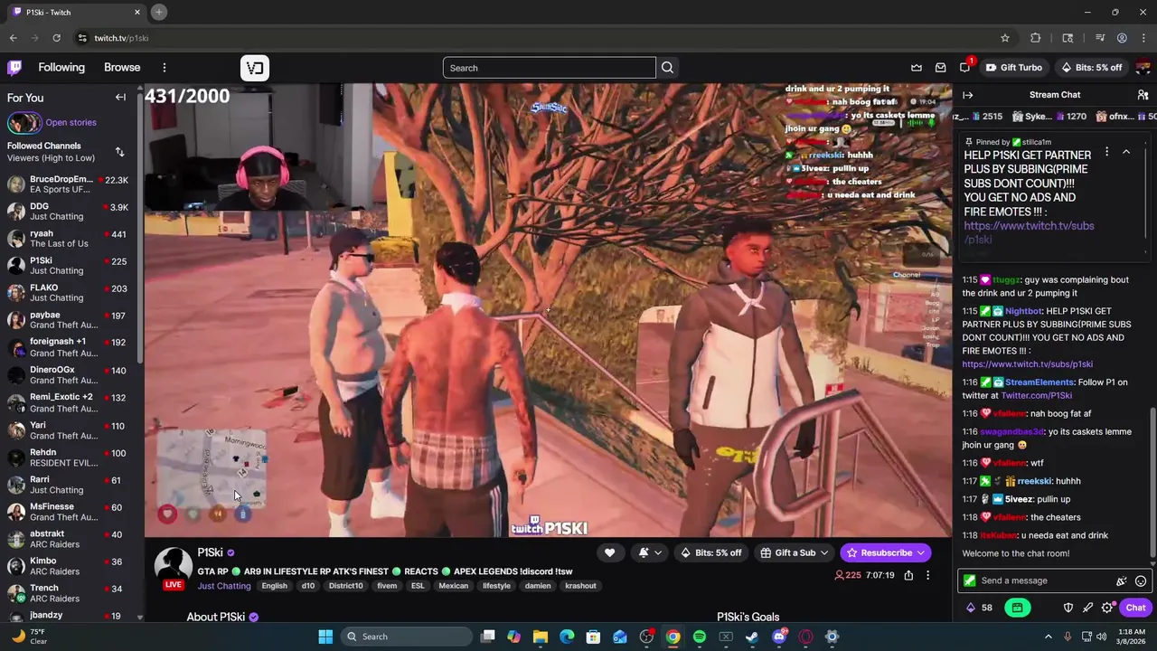This screenshot has height=651, width=1157.
Task: Click the Just Chatting category link
Action: (224, 586)
